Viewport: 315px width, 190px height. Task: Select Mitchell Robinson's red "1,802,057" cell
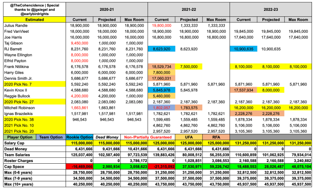click(x=161, y=108)
